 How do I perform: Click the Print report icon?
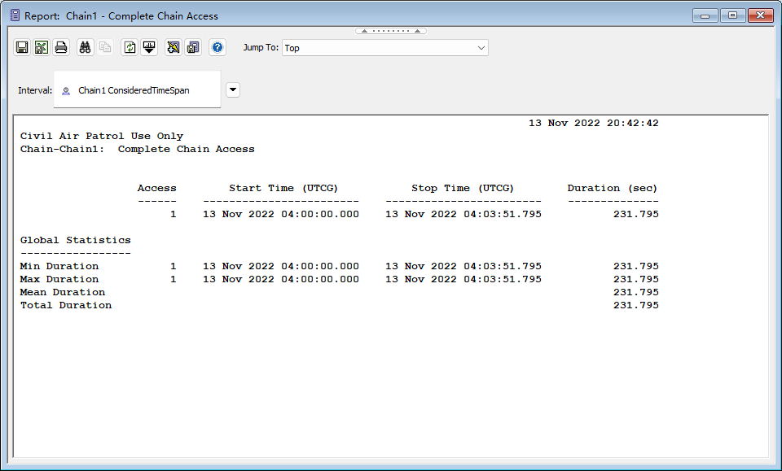point(61,47)
